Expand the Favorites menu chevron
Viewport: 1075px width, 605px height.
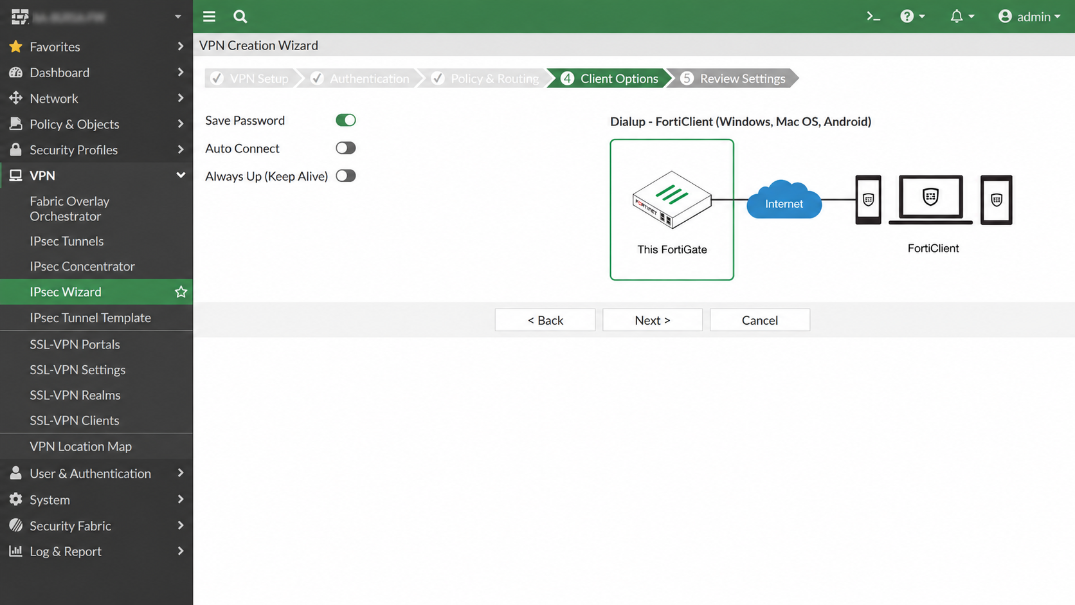coord(181,46)
